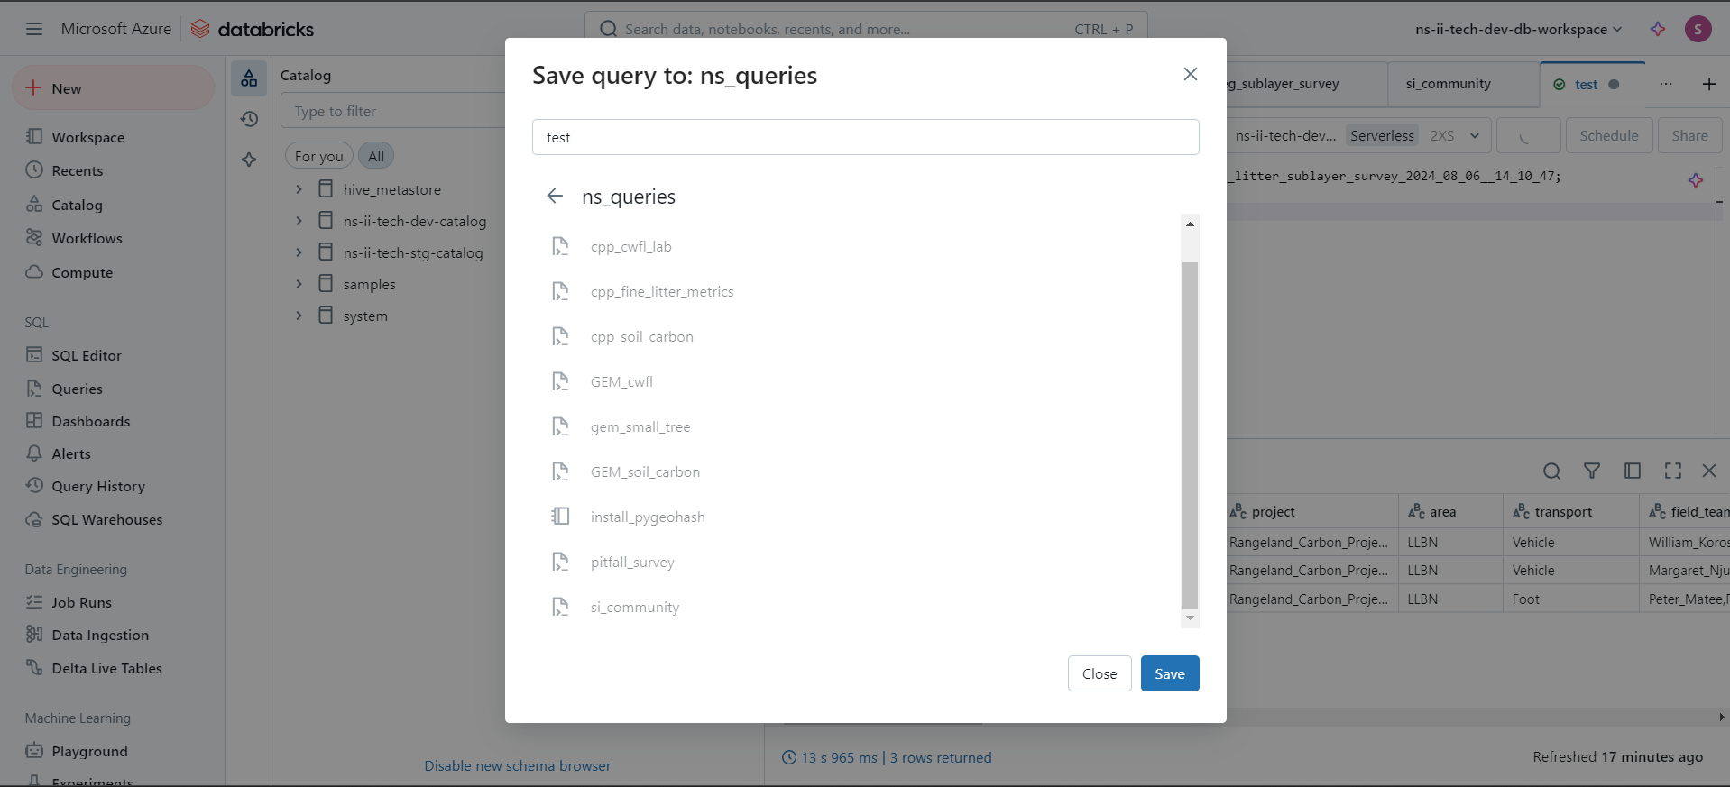Open the user avatar S menu
Image resolution: width=1730 pixels, height=787 pixels.
[x=1698, y=29]
